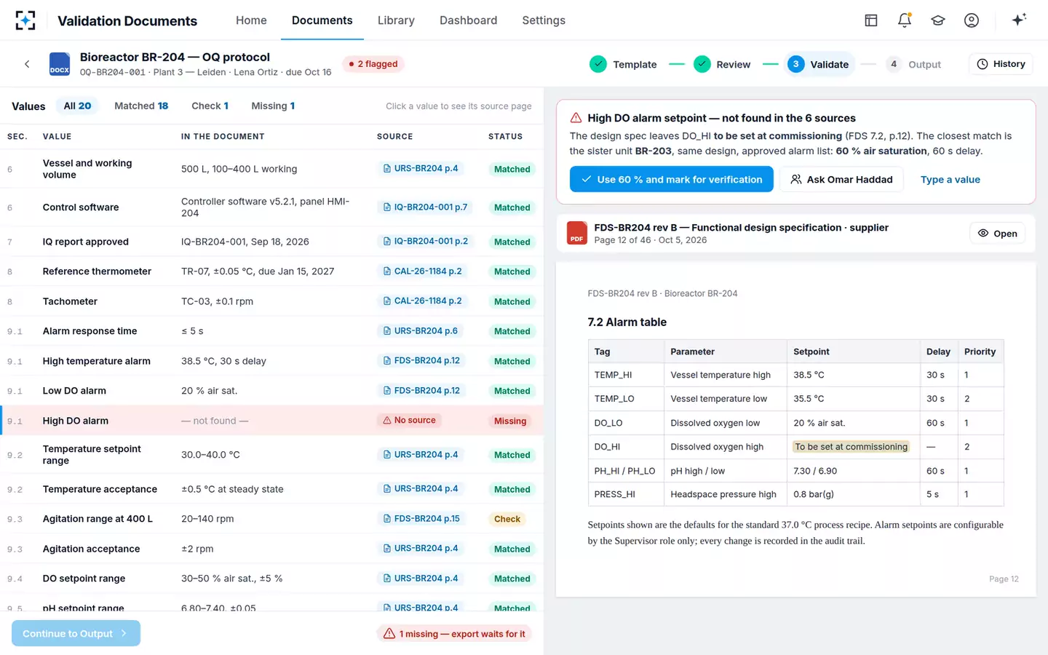Click the Check status on Agitation range
The height and width of the screenshot is (655, 1048).
pyautogui.click(x=507, y=519)
